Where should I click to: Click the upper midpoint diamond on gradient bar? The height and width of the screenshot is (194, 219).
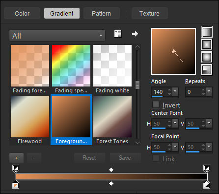click(x=111, y=170)
